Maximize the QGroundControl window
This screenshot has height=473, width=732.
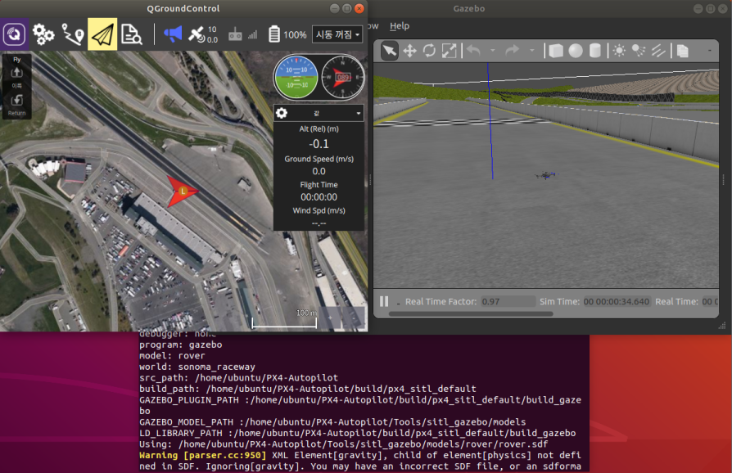click(x=347, y=8)
